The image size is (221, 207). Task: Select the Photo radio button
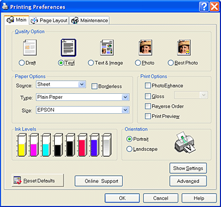click(x=138, y=63)
